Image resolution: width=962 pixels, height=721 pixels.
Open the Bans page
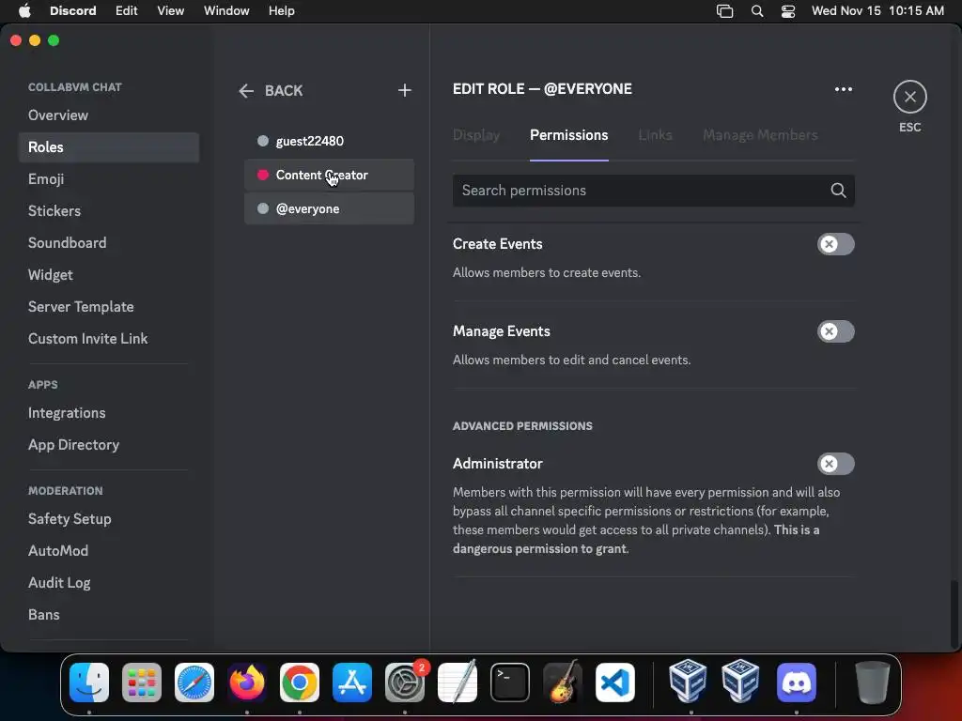coord(109,614)
